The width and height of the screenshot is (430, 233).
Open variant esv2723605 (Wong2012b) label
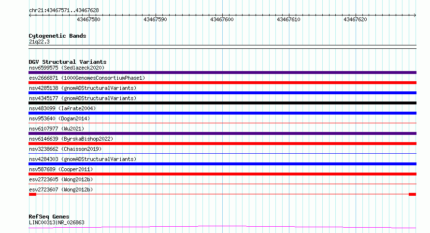[x=61, y=179]
